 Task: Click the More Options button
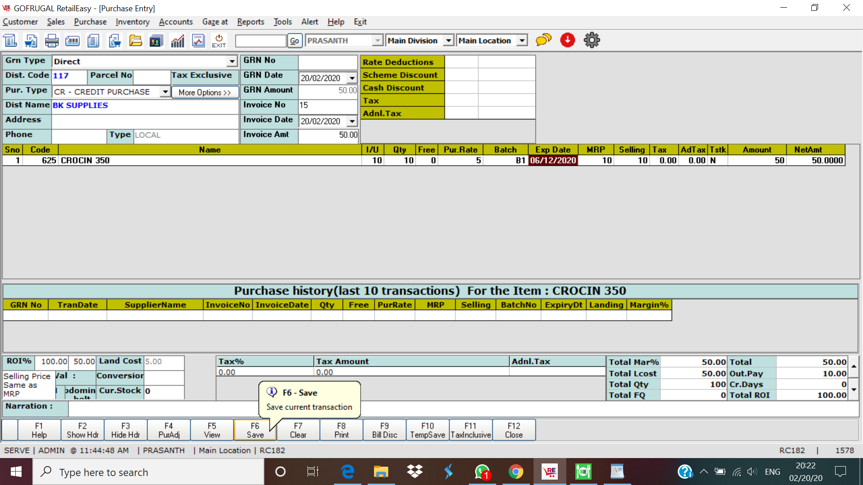pyautogui.click(x=205, y=93)
